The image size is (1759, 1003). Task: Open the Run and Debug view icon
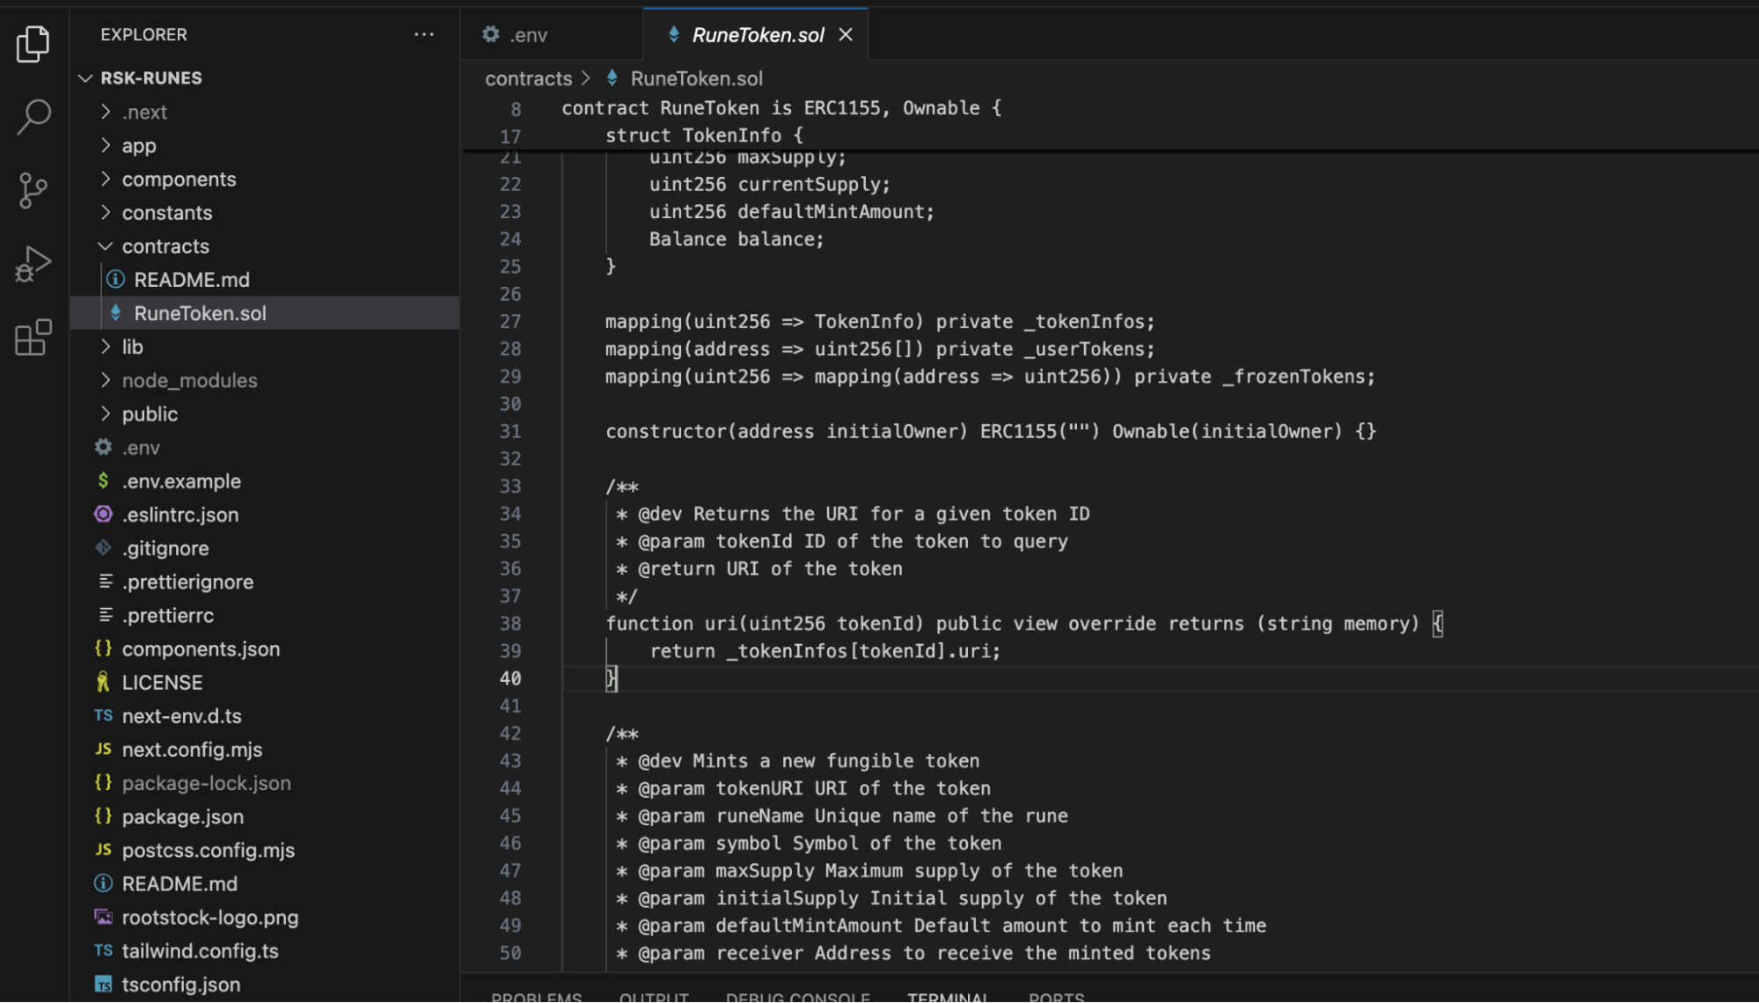pyautogui.click(x=33, y=264)
